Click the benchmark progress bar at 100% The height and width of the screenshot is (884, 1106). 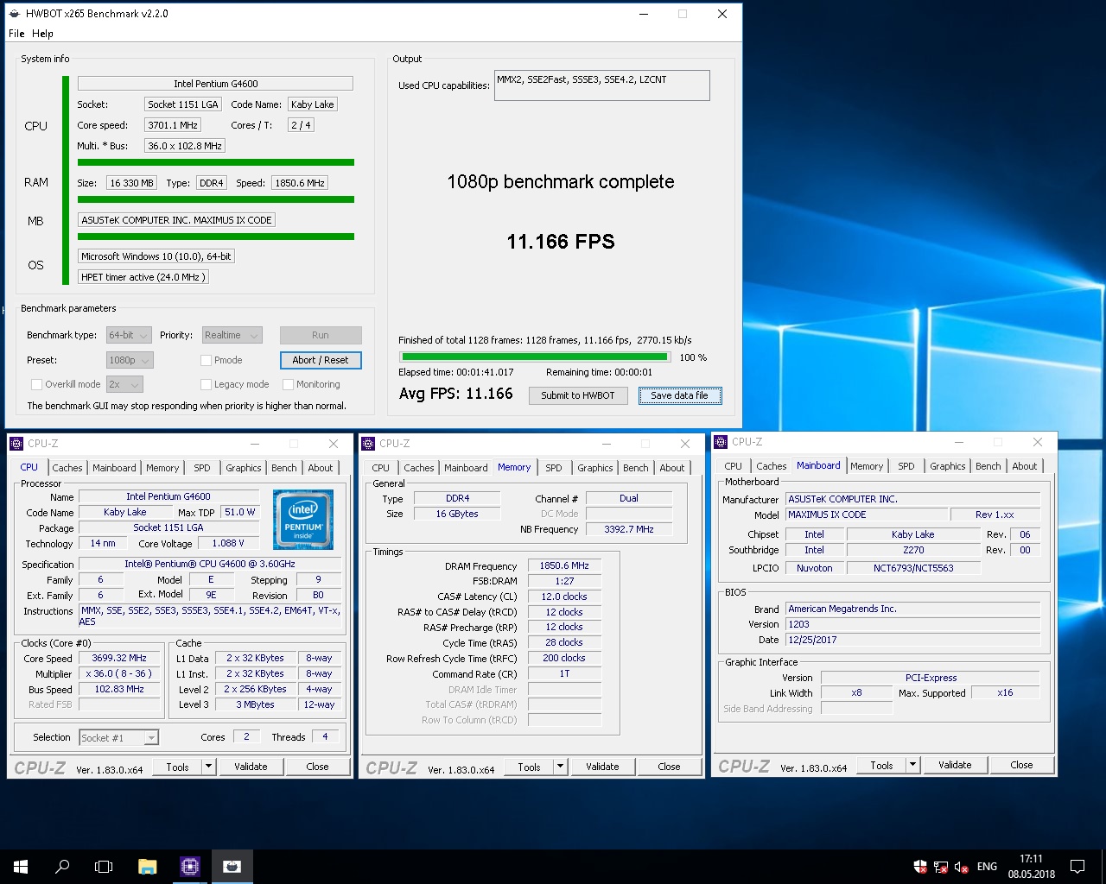pos(535,357)
